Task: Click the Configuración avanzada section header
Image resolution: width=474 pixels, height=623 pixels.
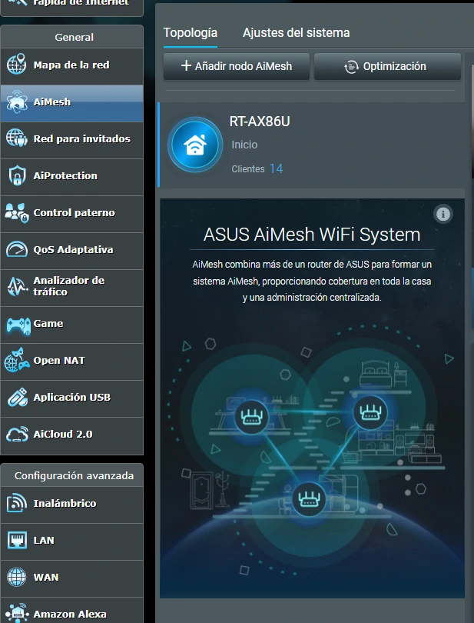Action: pos(74,475)
